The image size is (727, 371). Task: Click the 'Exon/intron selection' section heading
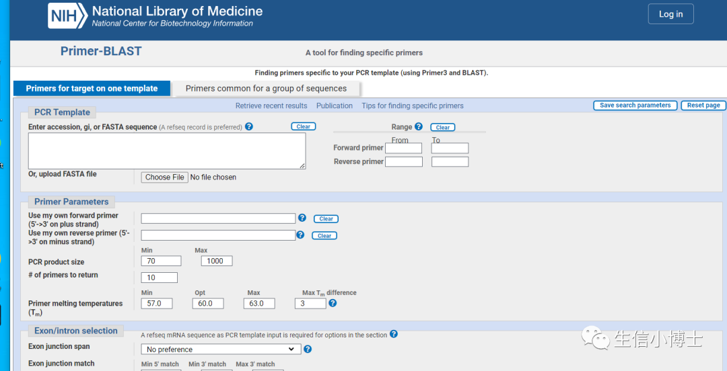click(x=76, y=331)
